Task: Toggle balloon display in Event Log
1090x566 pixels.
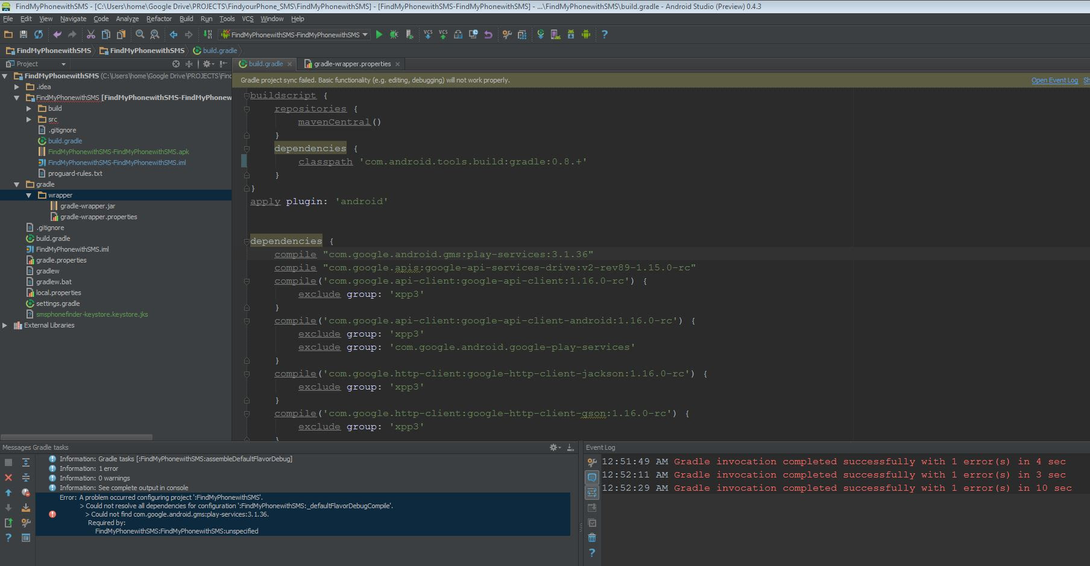Action: tap(592, 477)
